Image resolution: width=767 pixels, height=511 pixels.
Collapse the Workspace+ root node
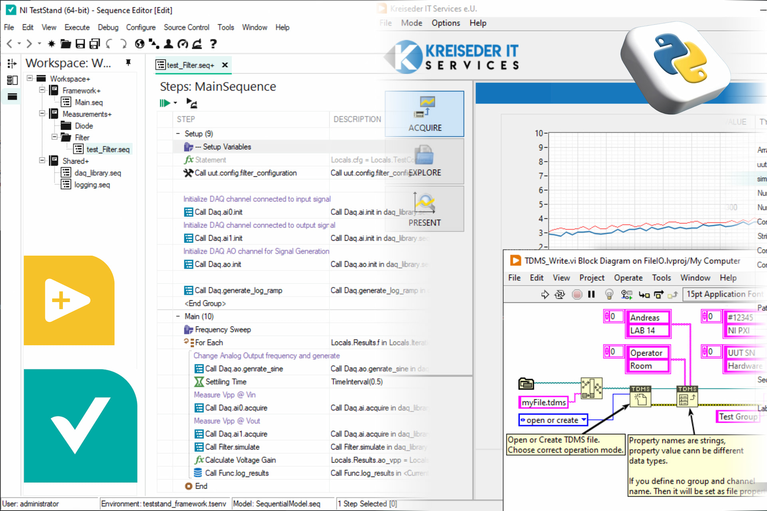tap(30, 78)
